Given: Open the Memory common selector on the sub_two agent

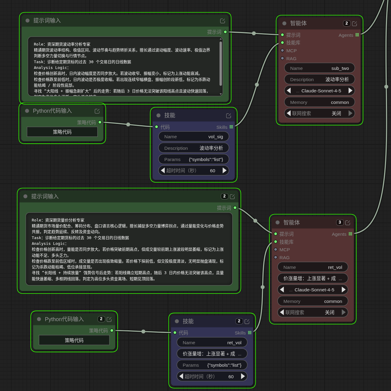Looking at the screenshot, I should [x=319, y=102].
